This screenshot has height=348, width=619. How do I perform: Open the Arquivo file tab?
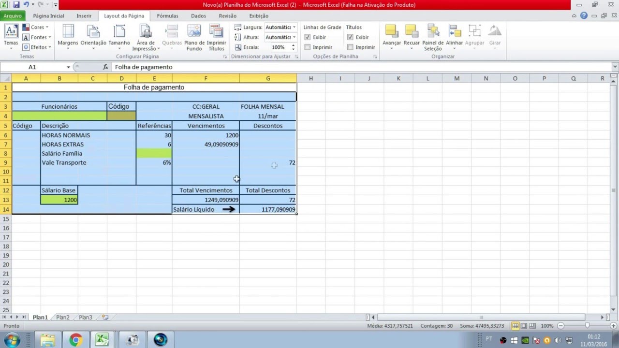click(12, 16)
